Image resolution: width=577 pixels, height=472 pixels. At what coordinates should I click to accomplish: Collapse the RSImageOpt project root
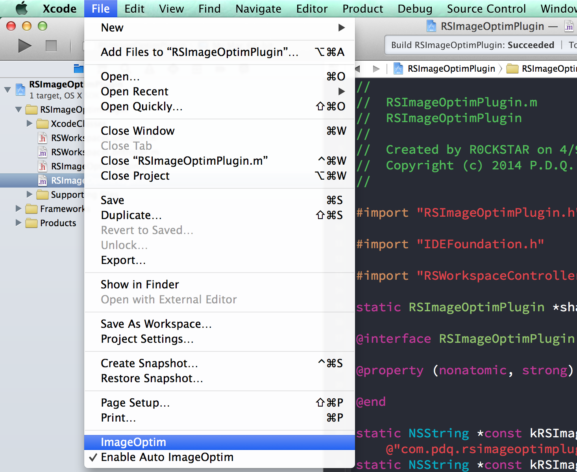tap(7, 90)
